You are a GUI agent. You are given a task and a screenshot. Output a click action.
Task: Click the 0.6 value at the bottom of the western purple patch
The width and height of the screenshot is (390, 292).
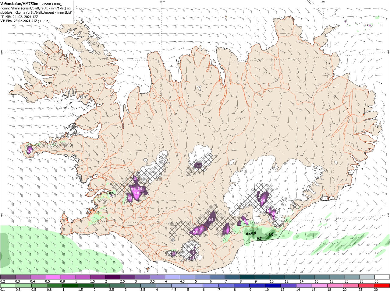(130, 198)
